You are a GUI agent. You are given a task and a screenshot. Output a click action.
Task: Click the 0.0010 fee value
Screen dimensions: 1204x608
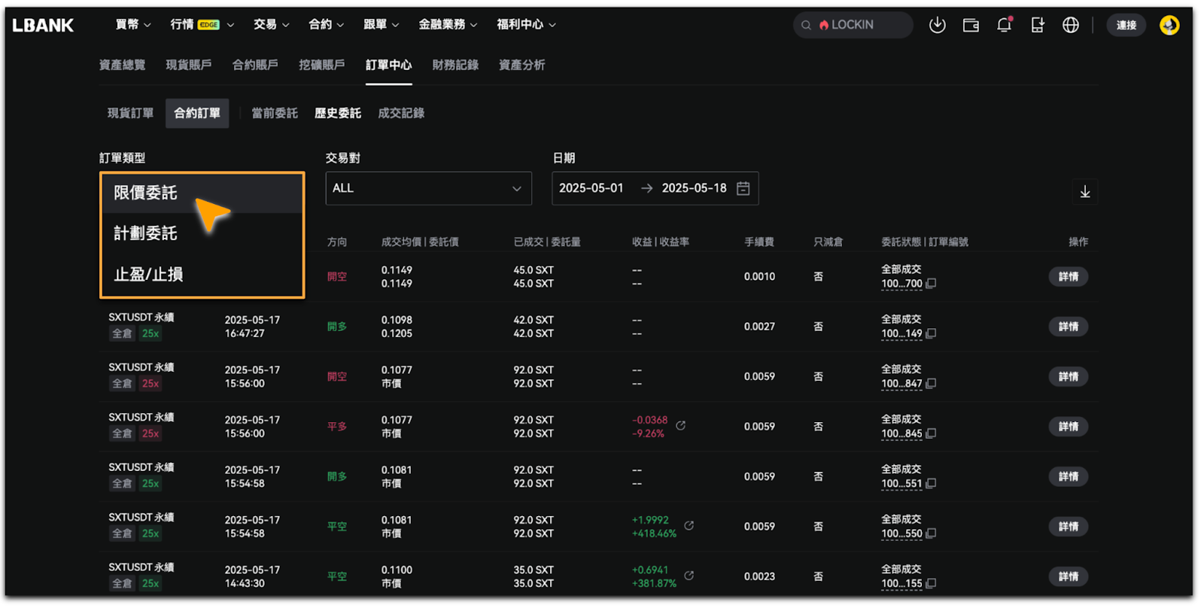[759, 277]
